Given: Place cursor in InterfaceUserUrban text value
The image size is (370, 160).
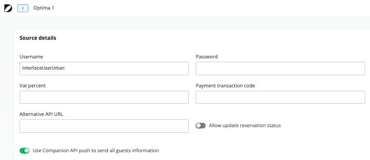Looking at the screenshot, I should point(43,68).
